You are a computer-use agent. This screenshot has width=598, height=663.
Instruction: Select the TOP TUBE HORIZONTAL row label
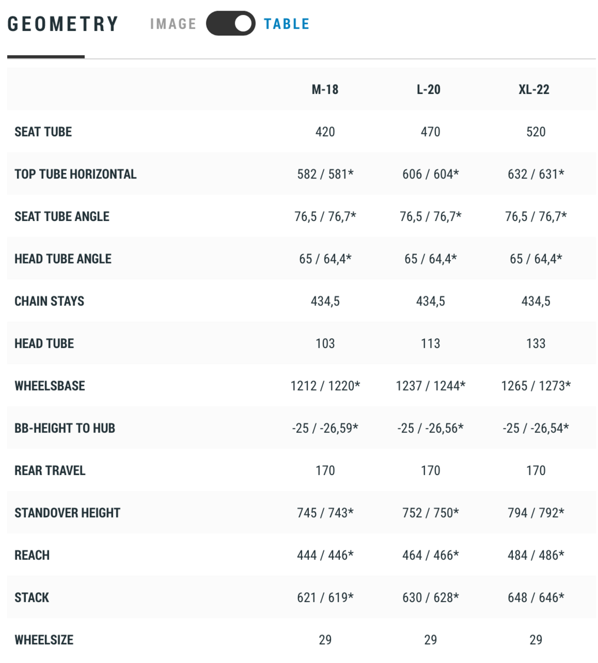coord(75,174)
